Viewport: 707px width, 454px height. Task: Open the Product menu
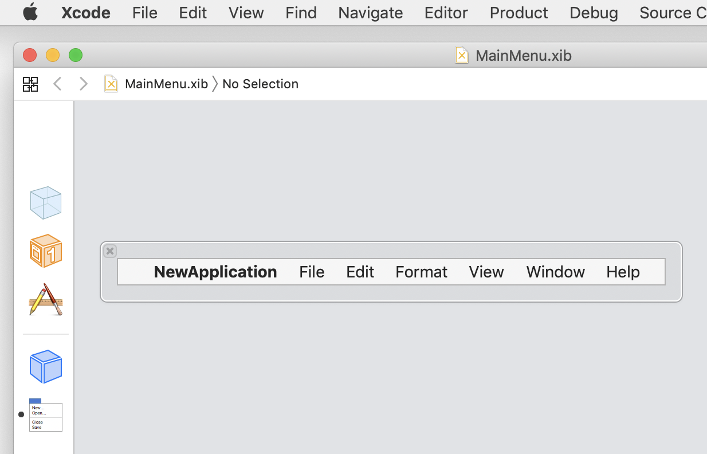(518, 13)
